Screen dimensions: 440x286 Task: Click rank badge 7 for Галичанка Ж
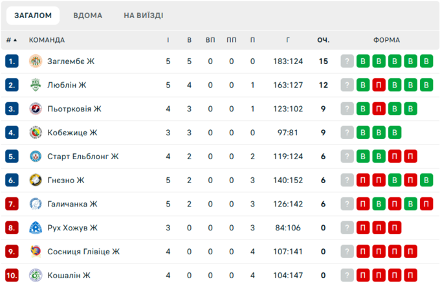[12, 204]
